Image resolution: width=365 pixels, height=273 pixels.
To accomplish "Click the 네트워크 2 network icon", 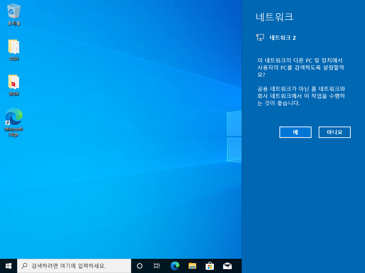I will 260,37.
